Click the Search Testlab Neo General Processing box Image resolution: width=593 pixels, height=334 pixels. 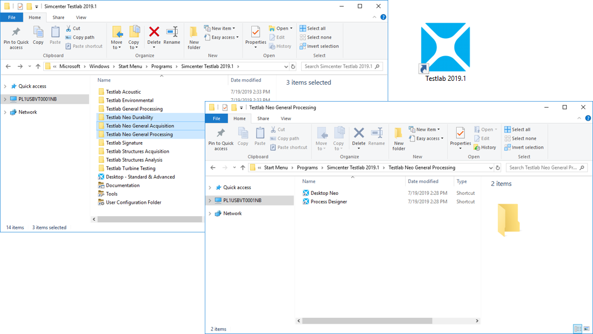click(x=543, y=168)
